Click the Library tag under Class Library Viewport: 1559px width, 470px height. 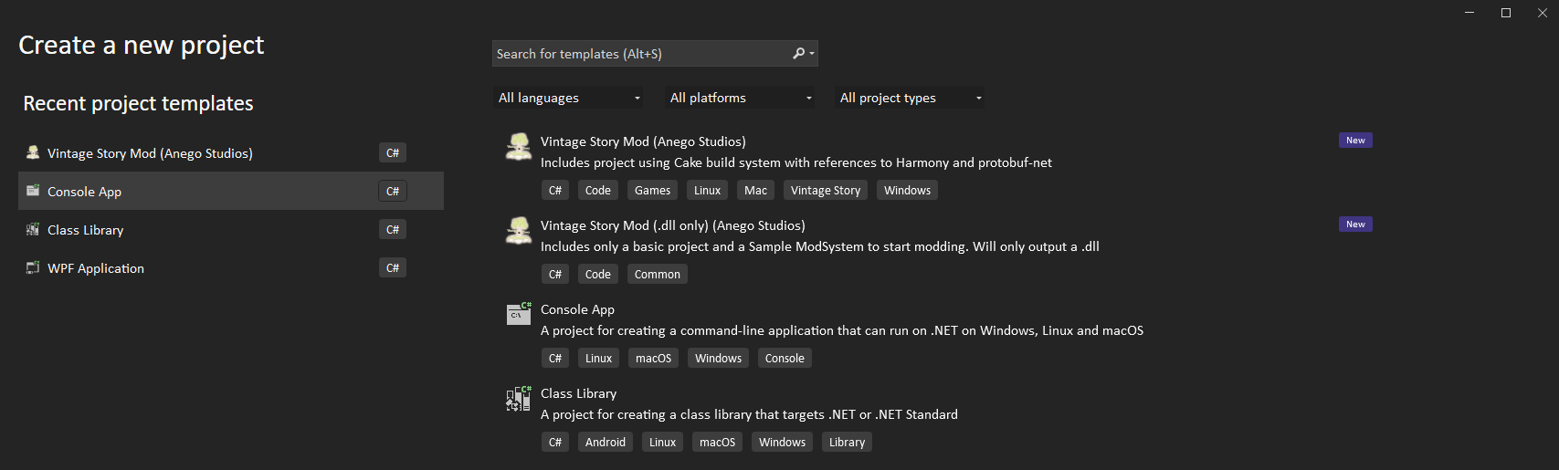847,443
